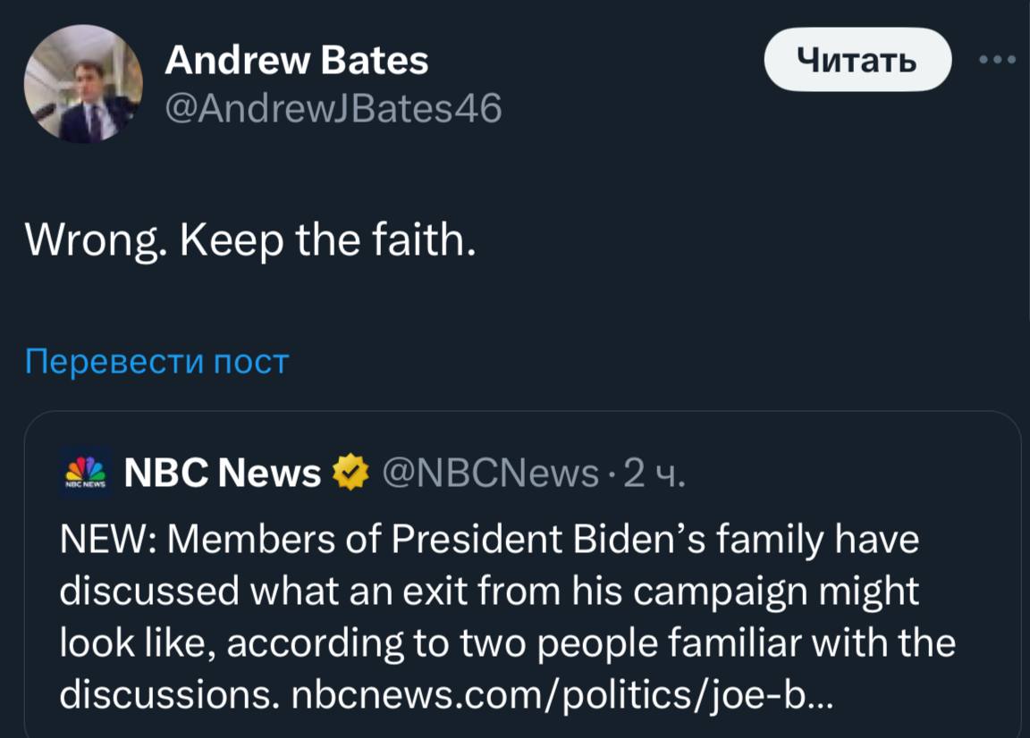Open NBC News name in quoted post

tap(222, 474)
